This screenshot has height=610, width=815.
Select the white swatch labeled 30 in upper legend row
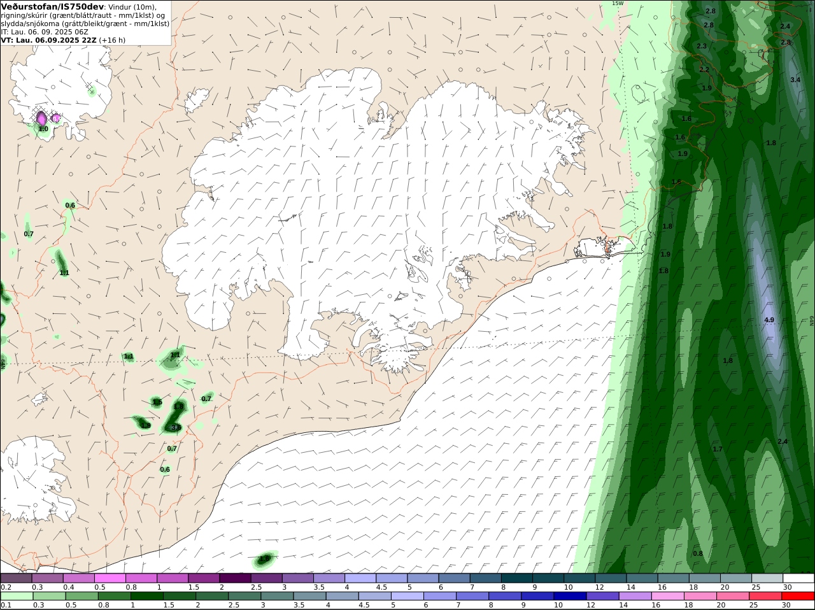797,578
